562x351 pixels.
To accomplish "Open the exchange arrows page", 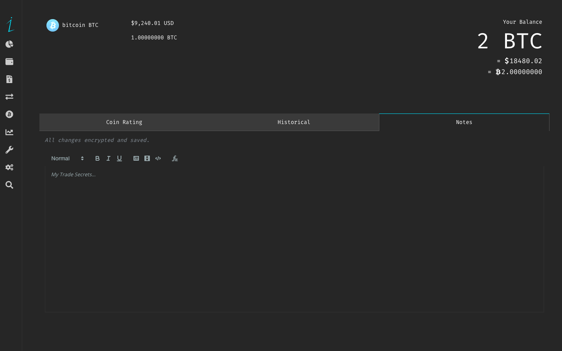I will pos(9,97).
